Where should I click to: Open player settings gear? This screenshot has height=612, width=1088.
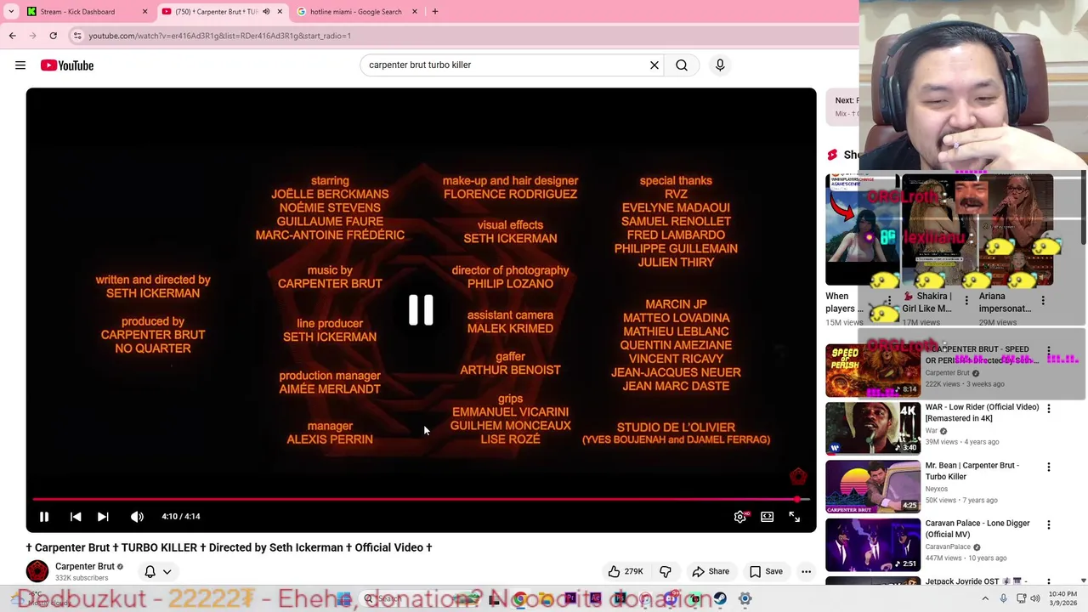click(x=740, y=517)
